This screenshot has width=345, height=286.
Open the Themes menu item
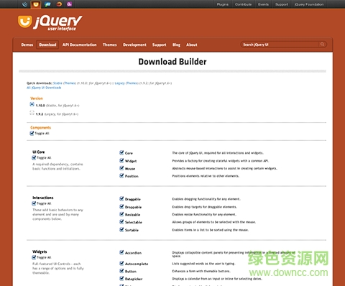click(110, 45)
